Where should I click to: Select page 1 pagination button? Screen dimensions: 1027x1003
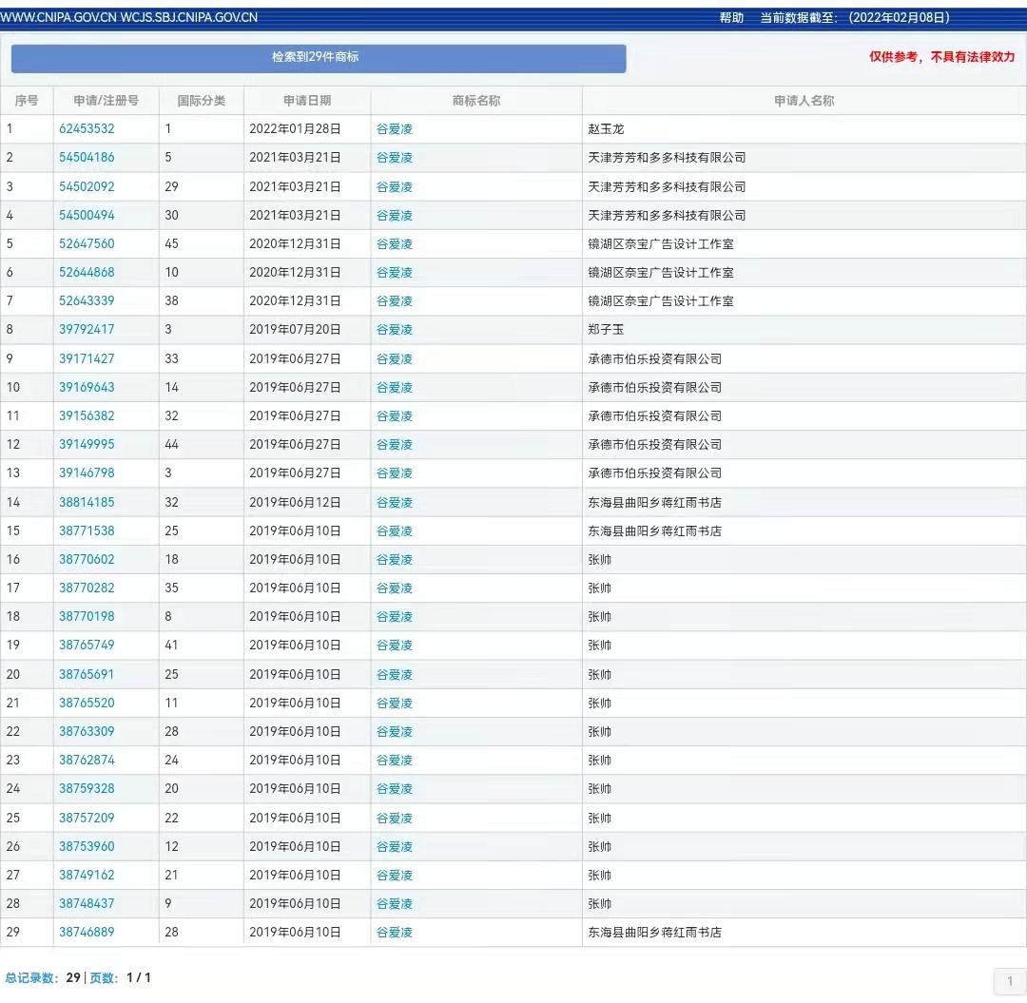[x=1009, y=981]
